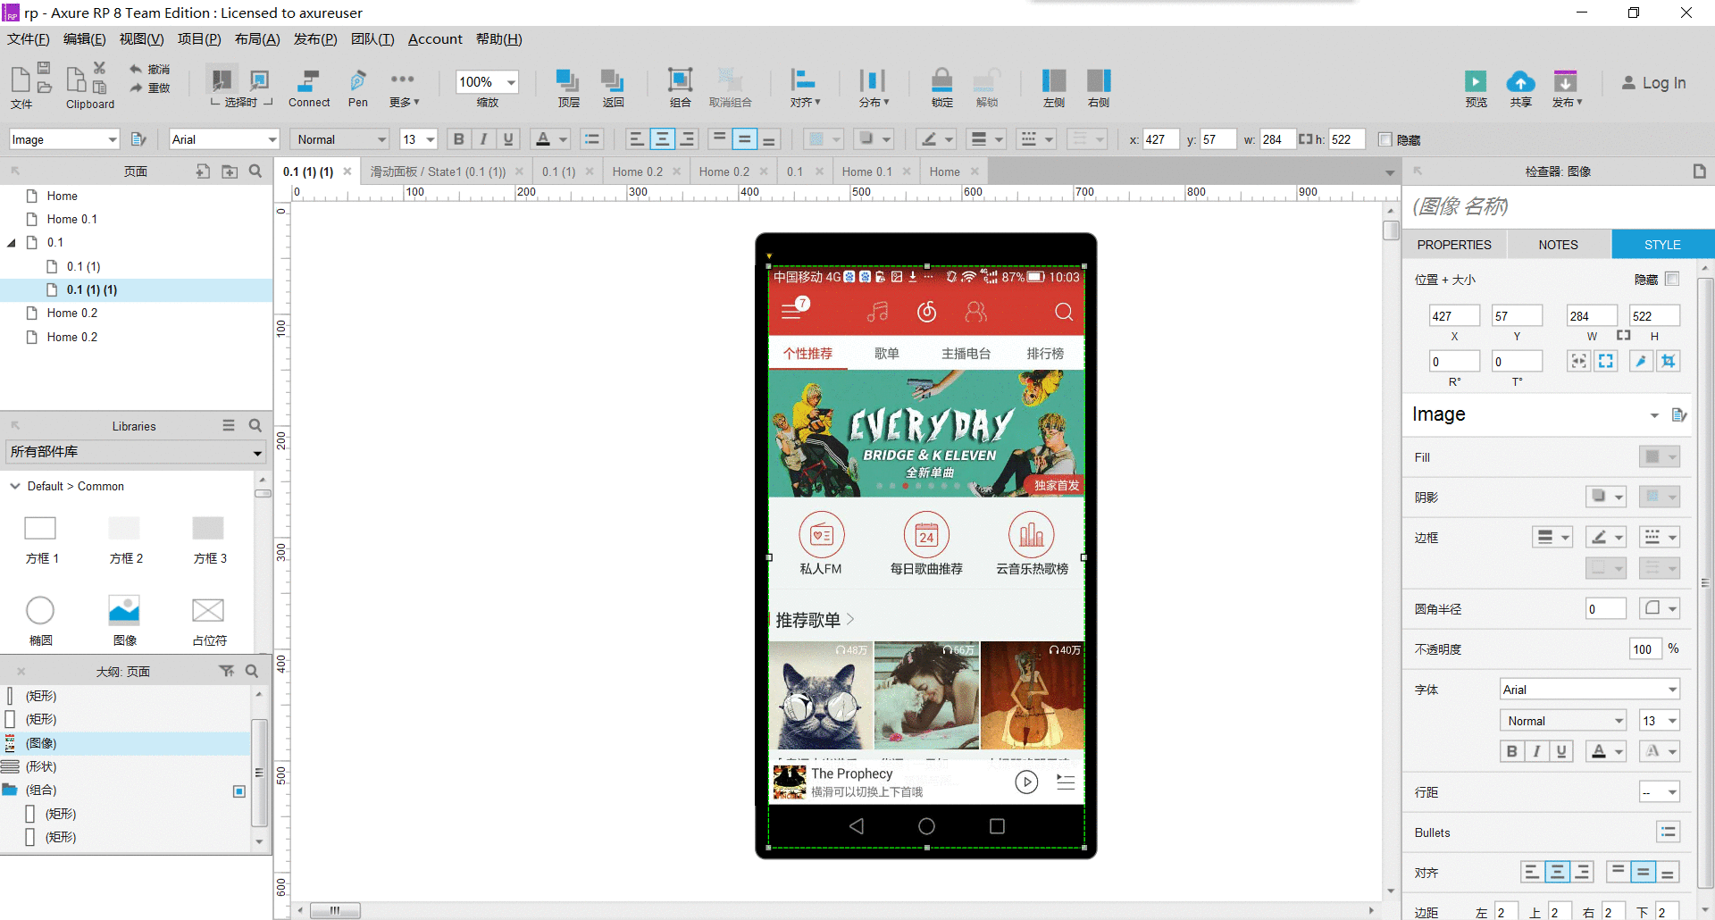Toggle underline in the inspector 字体 section
This screenshot has width=1715, height=920.
click(1561, 751)
